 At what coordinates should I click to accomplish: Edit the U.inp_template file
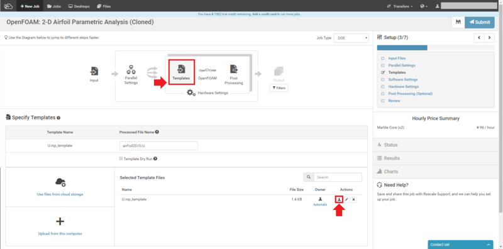(x=346, y=199)
